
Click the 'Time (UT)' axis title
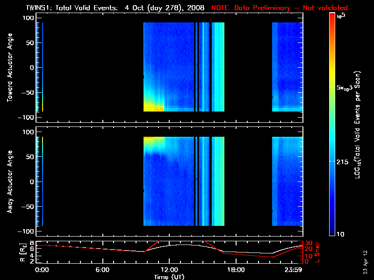(169, 277)
